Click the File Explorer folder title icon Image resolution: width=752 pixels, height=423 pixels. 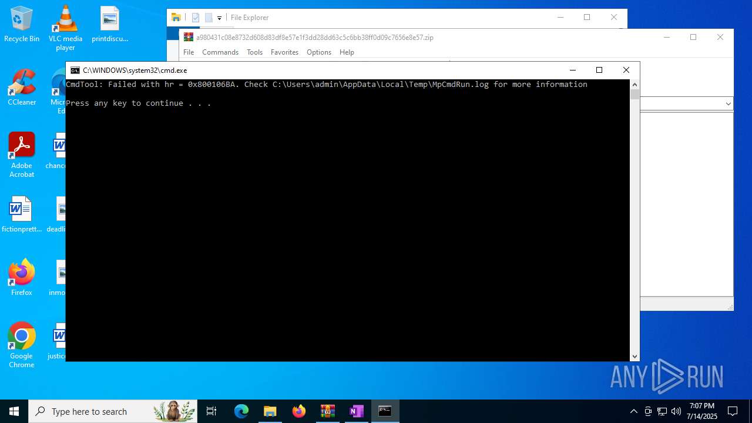tap(176, 18)
